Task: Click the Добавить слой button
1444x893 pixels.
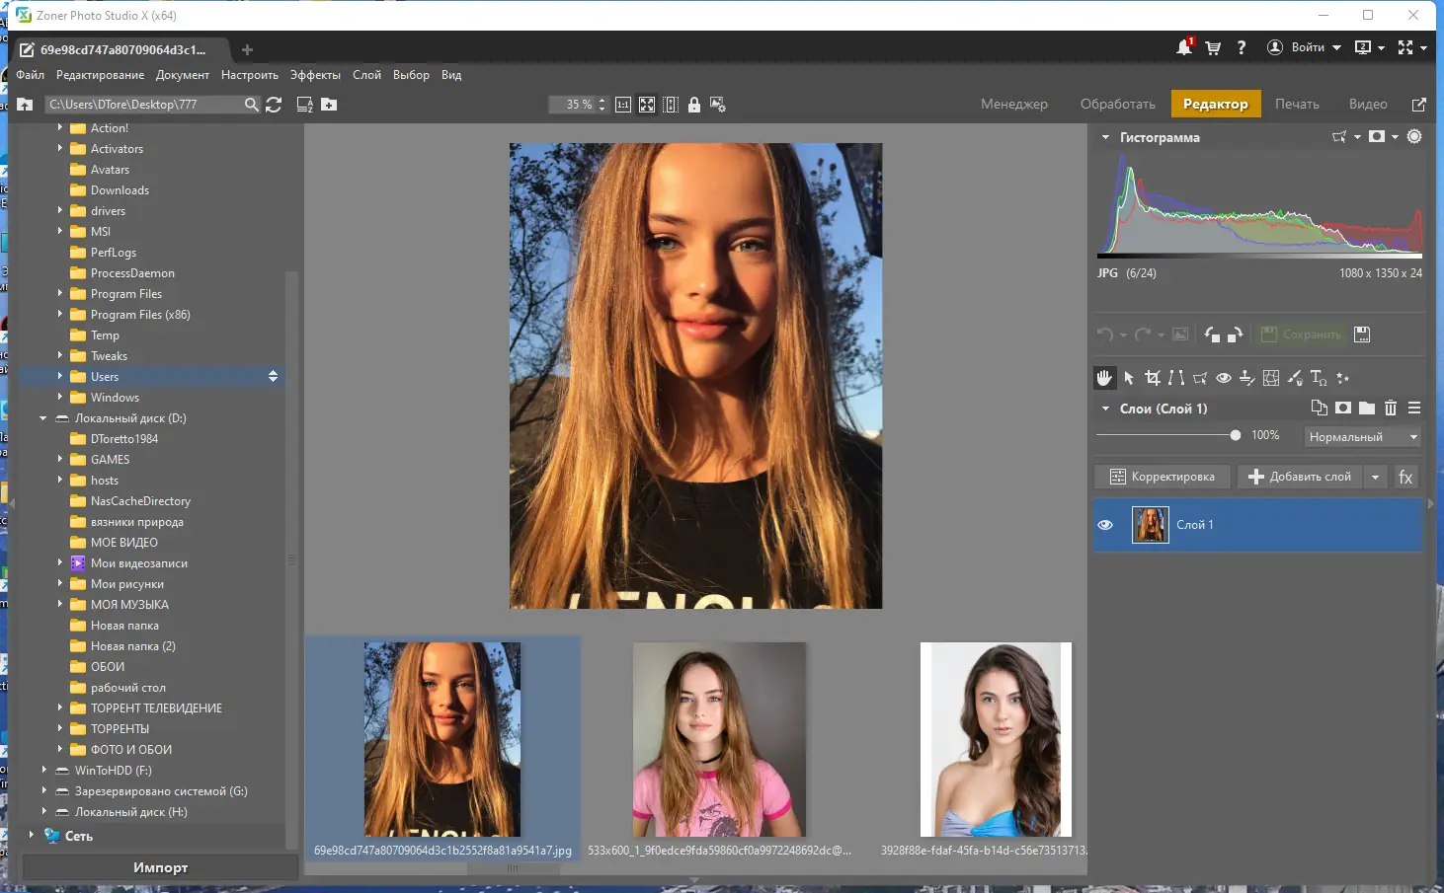Action: (1300, 477)
